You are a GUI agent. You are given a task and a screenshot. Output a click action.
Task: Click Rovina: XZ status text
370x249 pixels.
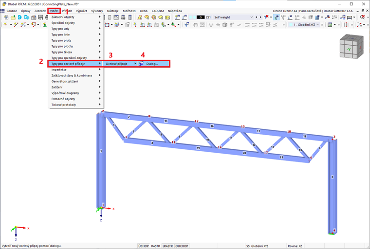pyautogui.click(x=295, y=246)
